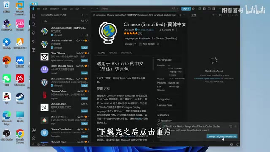Open the extensions filter funnel
The height and width of the screenshot is (152, 270).
pyautogui.click(x=86, y=21)
